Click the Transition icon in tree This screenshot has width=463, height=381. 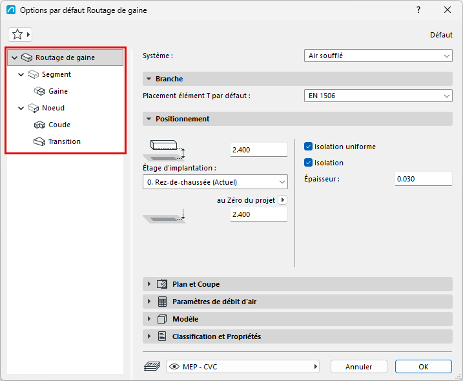[39, 142]
